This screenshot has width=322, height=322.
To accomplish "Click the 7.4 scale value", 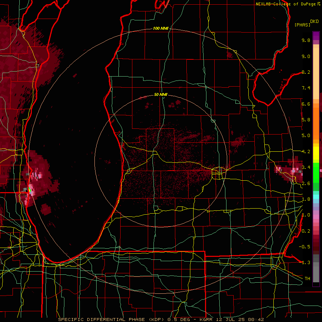I will (306, 88).
